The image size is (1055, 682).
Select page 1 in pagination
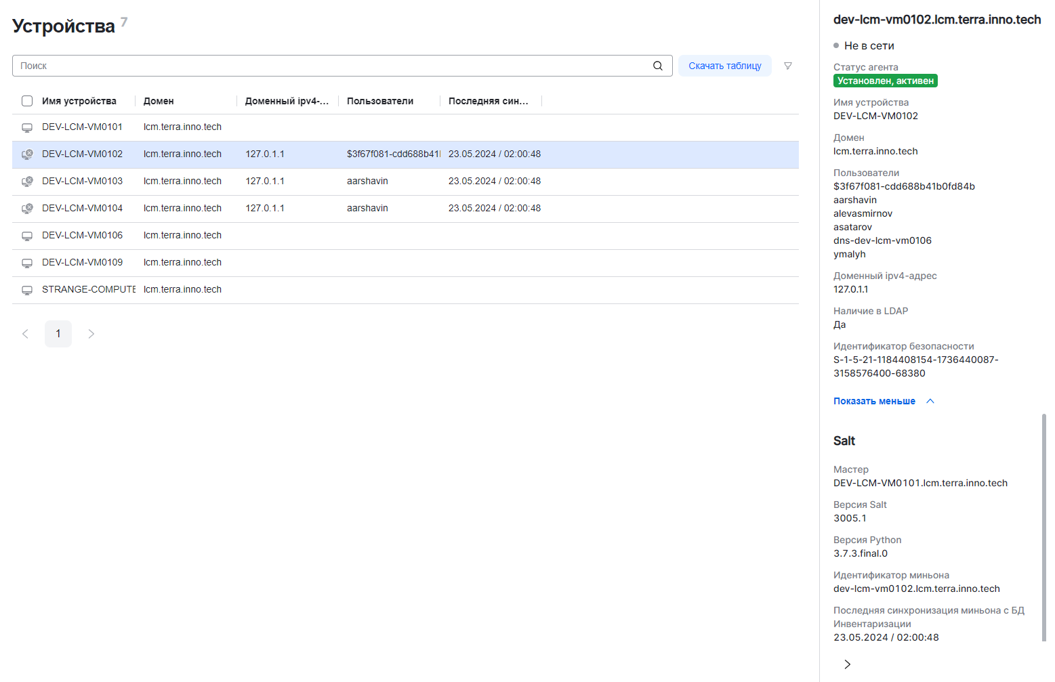click(x=58, y=334)
